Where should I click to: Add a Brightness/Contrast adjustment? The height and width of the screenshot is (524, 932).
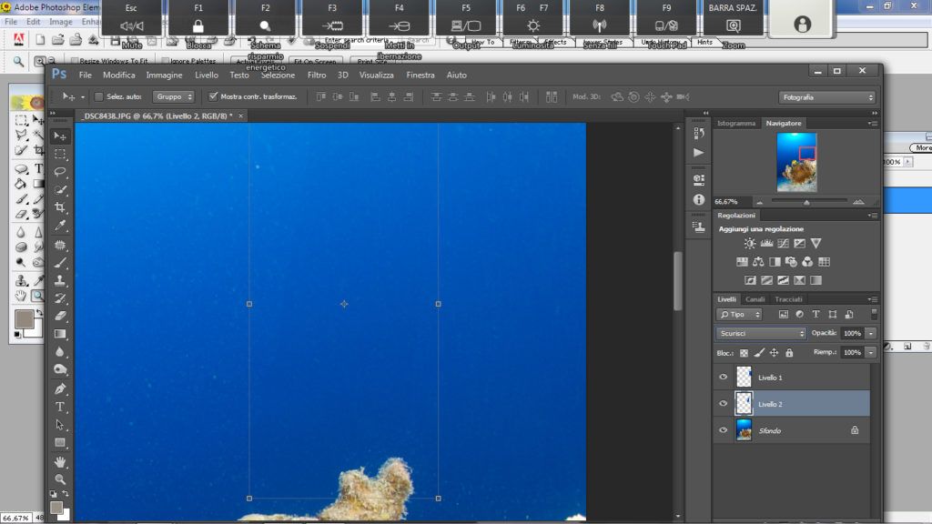tap(750, 244)
